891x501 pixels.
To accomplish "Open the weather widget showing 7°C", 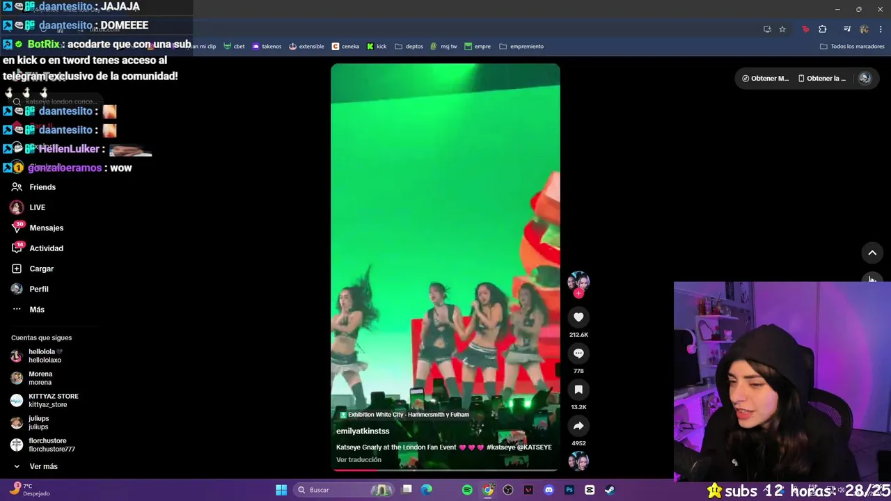I will point(29,490).
